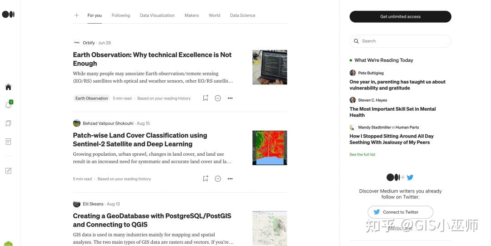The image size is (491, 246).
Task: Click the Medium logo
Action: pyautogui.click(x=8, y=15)
